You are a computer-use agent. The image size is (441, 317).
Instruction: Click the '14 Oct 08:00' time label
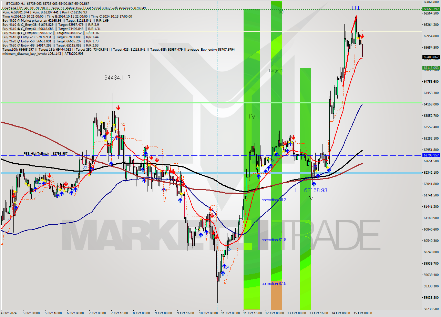(x=340, y=313)
